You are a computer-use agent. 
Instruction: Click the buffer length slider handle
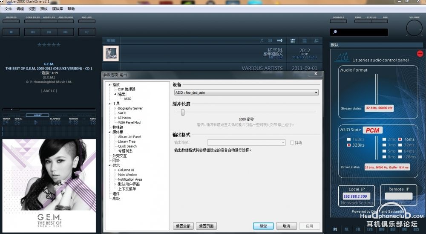coord(183,112)
